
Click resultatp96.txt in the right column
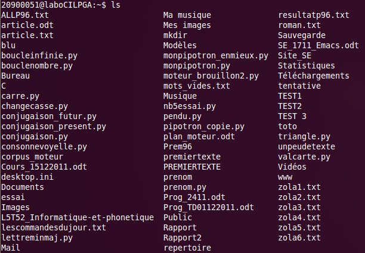(x=314, y=15)
